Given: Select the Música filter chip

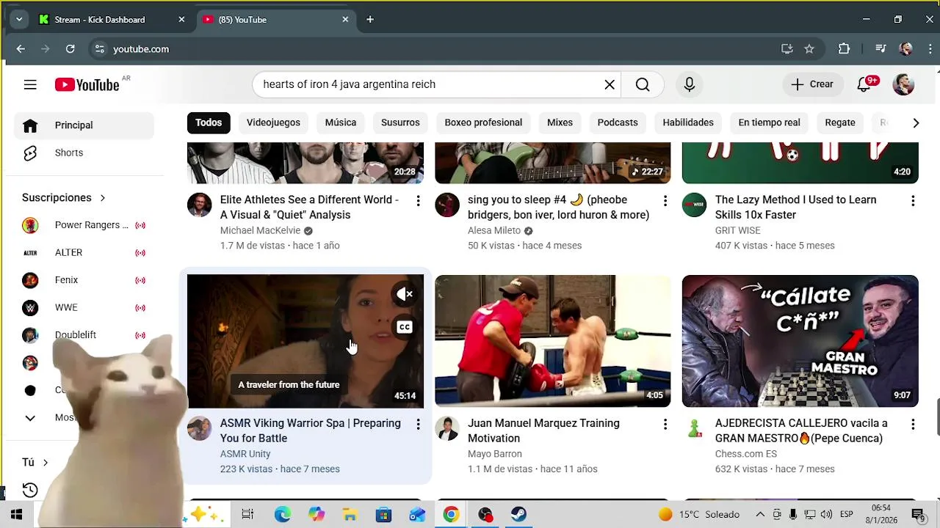Looking at the screenshot, I should coord(341,122).
